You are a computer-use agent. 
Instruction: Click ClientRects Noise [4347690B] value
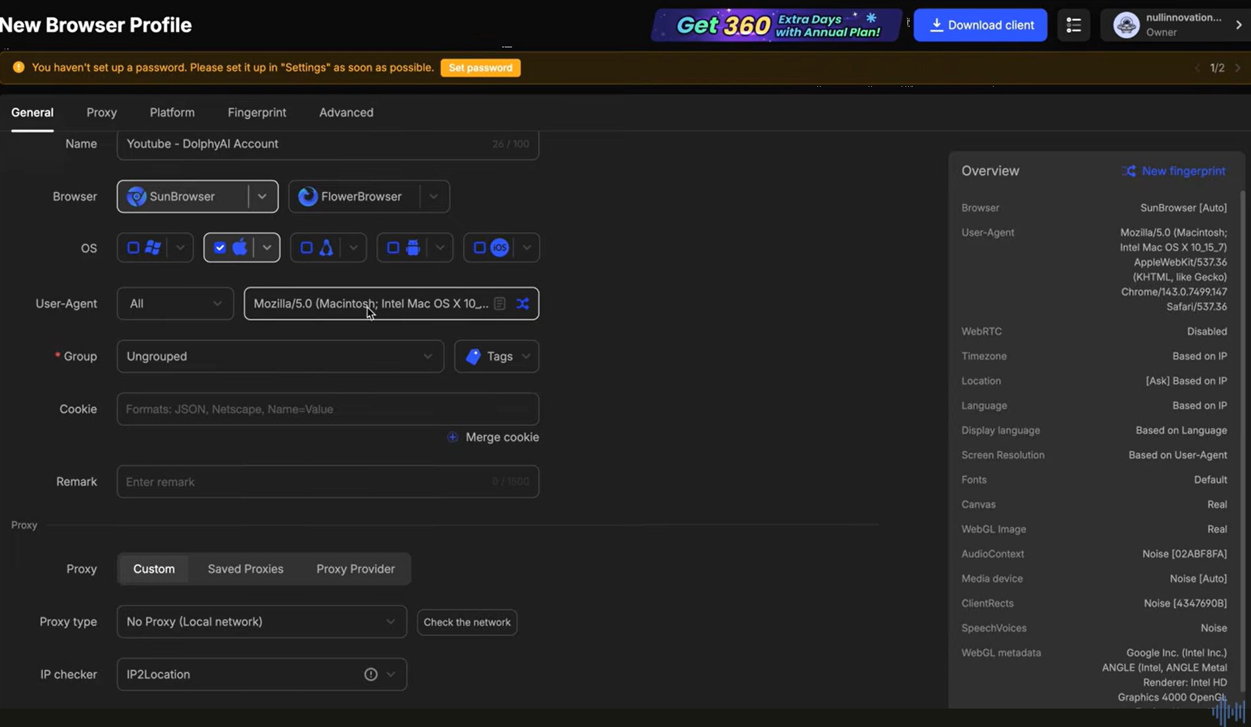[x=1185, y=603]
